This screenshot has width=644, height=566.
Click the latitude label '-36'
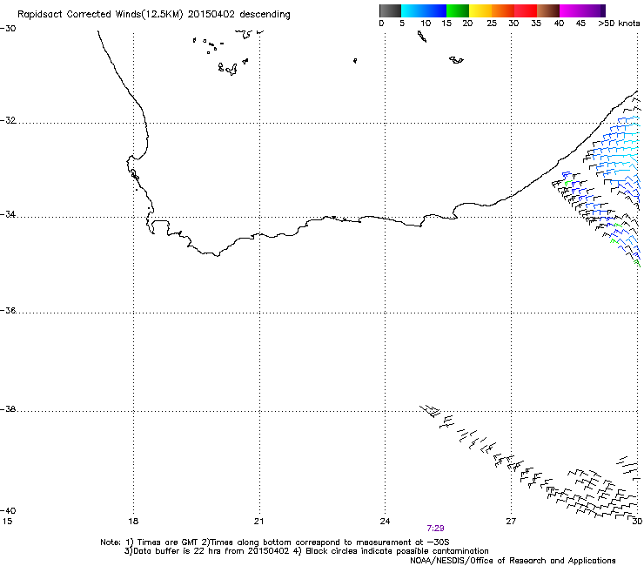[8, 310]
